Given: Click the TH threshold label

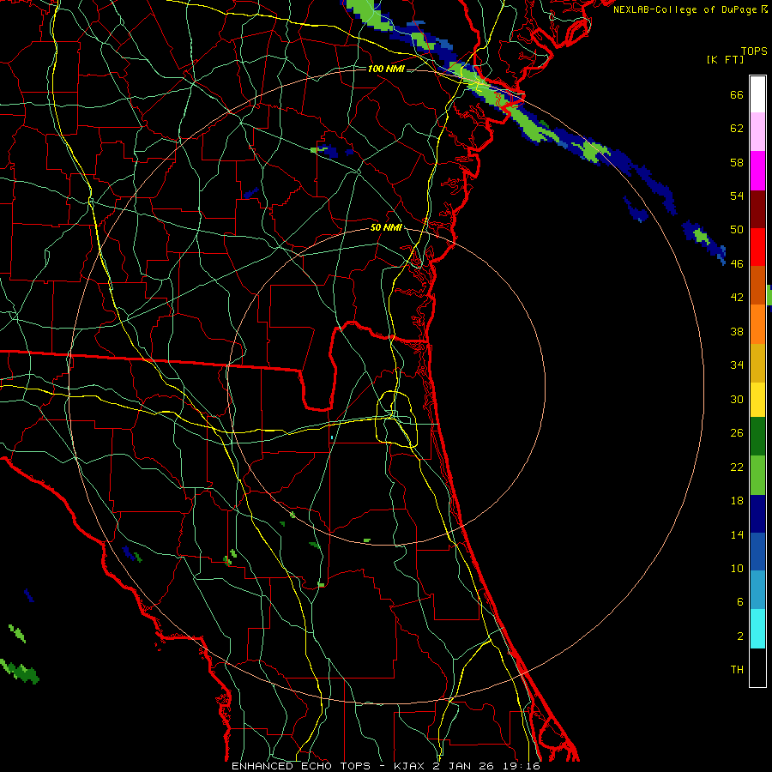Looking at the screenshot, I should tap(737, 670).
